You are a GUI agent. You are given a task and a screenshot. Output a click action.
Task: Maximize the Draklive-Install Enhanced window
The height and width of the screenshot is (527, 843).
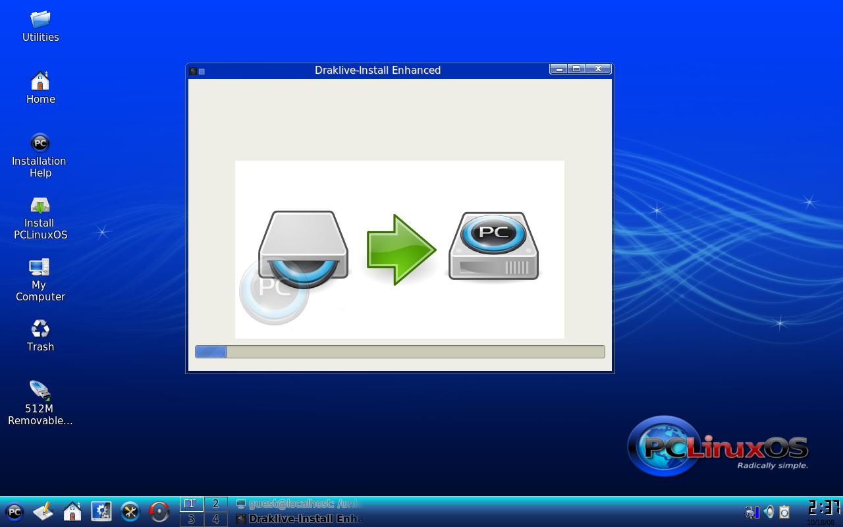point(576,69)
